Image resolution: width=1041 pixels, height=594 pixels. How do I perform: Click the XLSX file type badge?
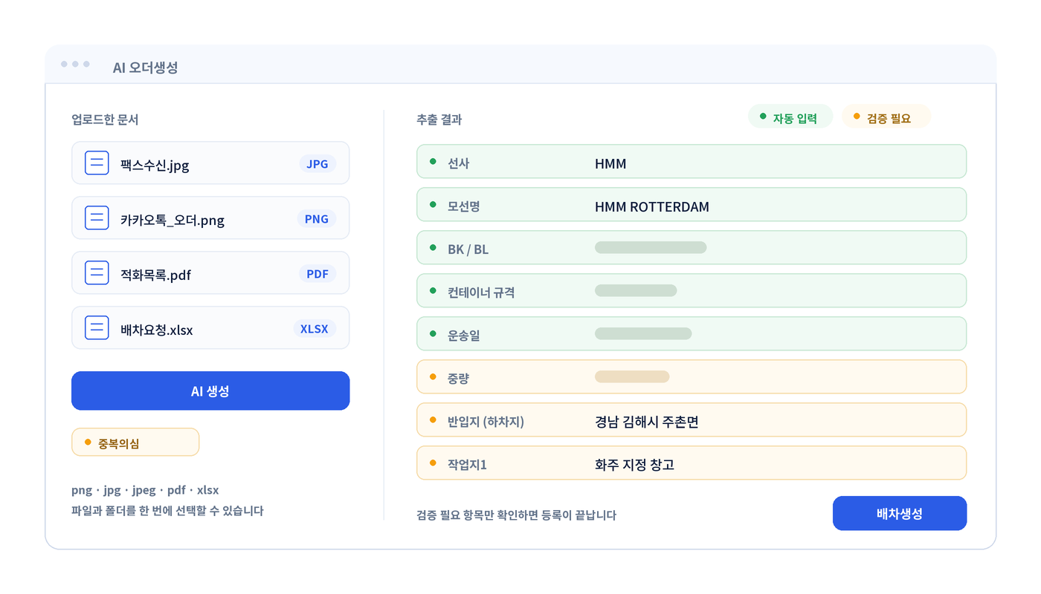tap(315, 328)
